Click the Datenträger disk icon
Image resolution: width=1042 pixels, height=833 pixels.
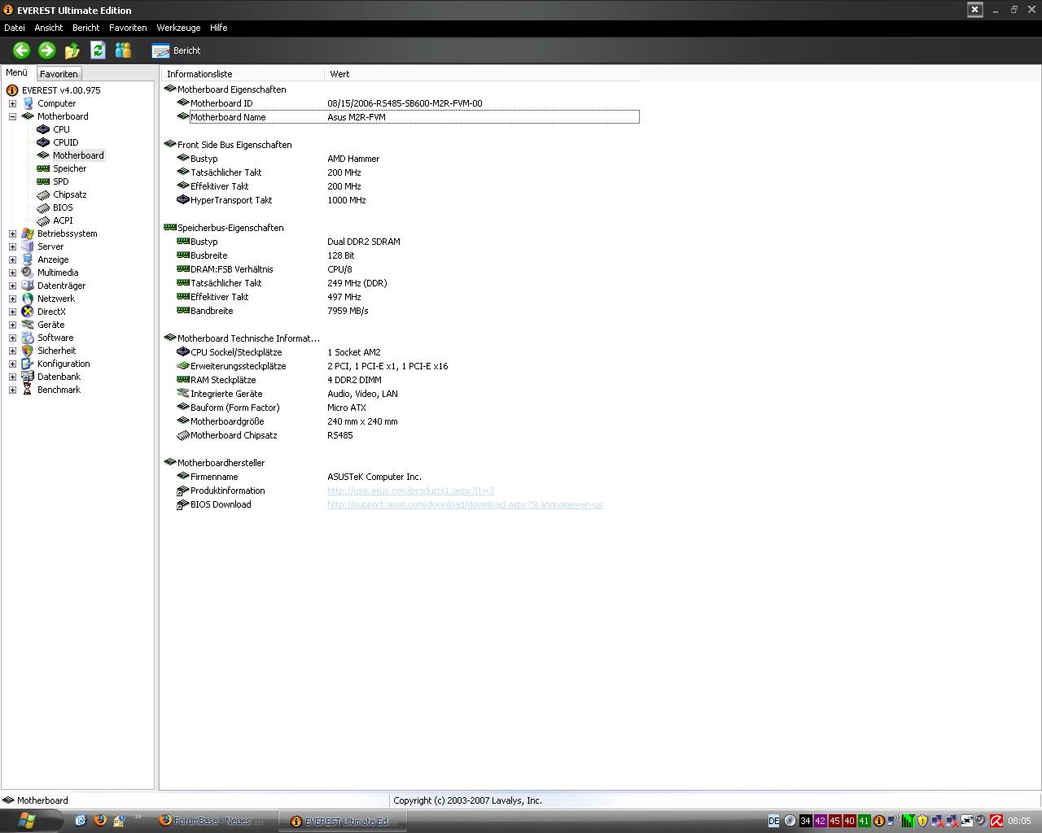pyautogui.click(x=28, y=286)
